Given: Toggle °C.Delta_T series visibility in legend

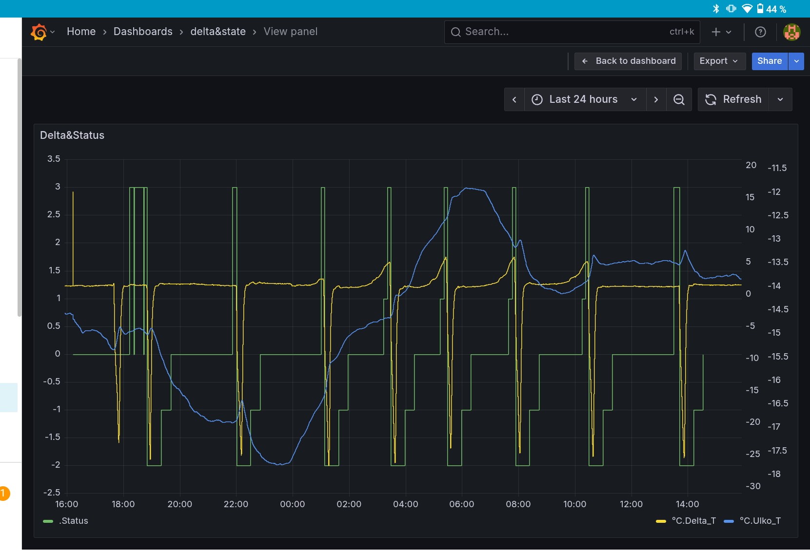Looking at the screenshot, I should pyautogui.click(x=693, y=521).
